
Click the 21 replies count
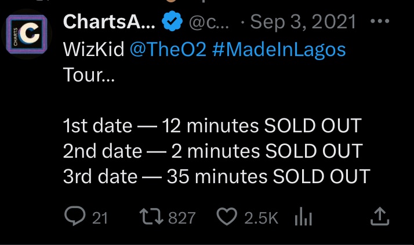[100, 218]
